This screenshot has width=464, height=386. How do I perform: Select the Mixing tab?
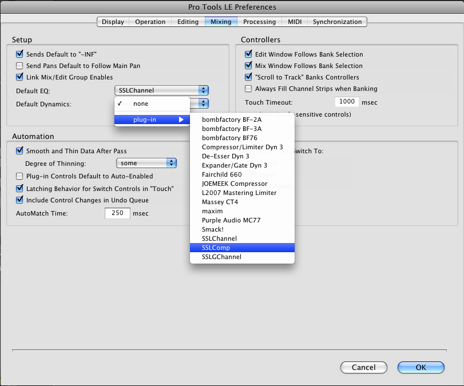tap(221, 22)
